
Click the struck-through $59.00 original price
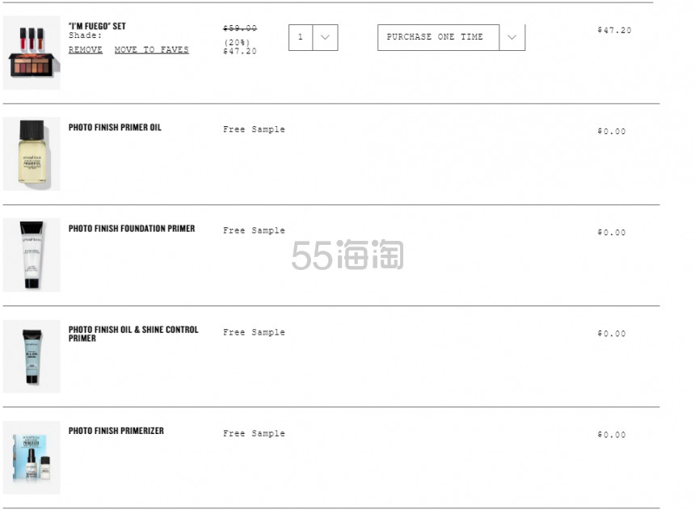240,28
